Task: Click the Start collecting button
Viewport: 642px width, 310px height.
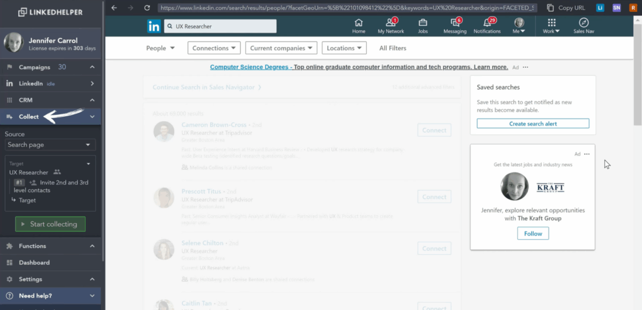Action: (50, 224)
